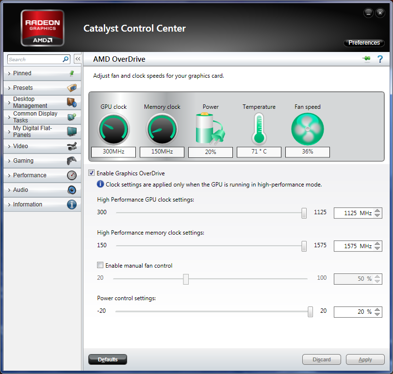Open the Preferences menu
The height and width of the screenshot is (374, 393).
pos(364,43)
